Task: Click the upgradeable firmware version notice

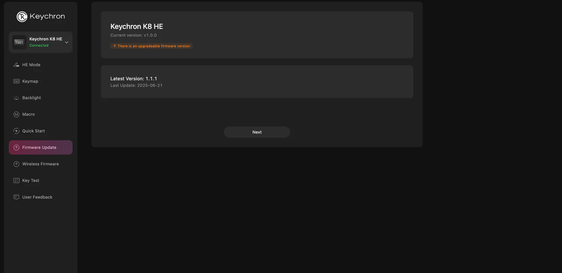Action: pyautogui.click(x=151, y=46)
